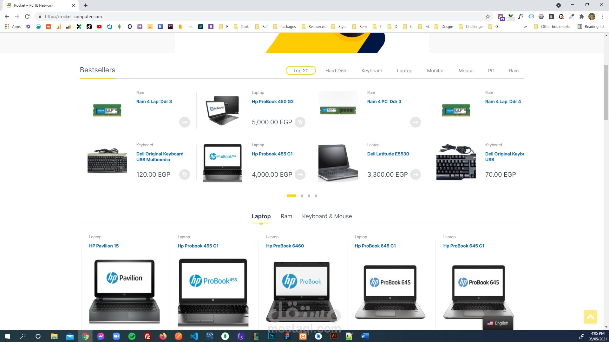This screenshot has height=342, width=609.
Task: Open Spotify from the taskbar
Action: coord(132,336)
